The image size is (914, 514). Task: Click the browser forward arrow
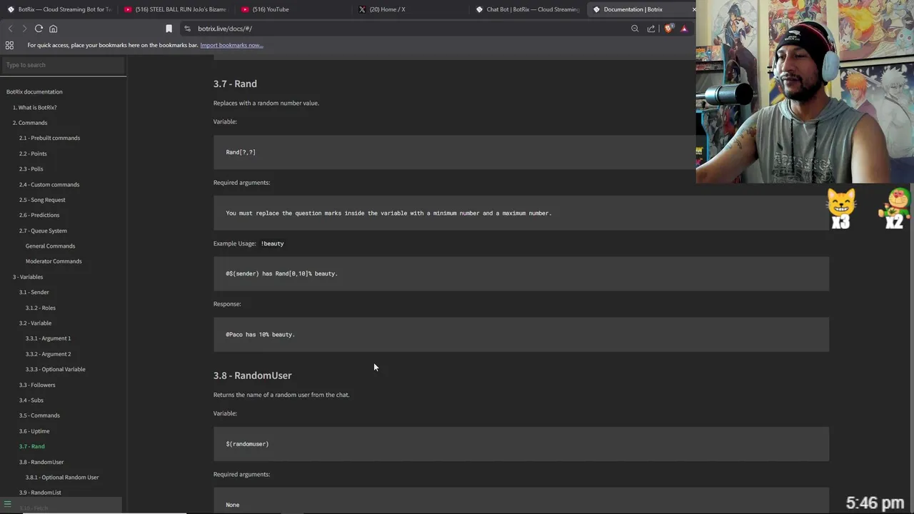(24, 29)
